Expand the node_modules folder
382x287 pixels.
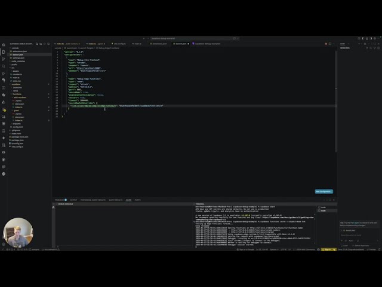(30, 61)
